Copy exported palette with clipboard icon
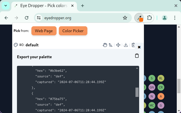Image resolution: width=181 pixels, height=113 pixels. [x=137, y=56]
